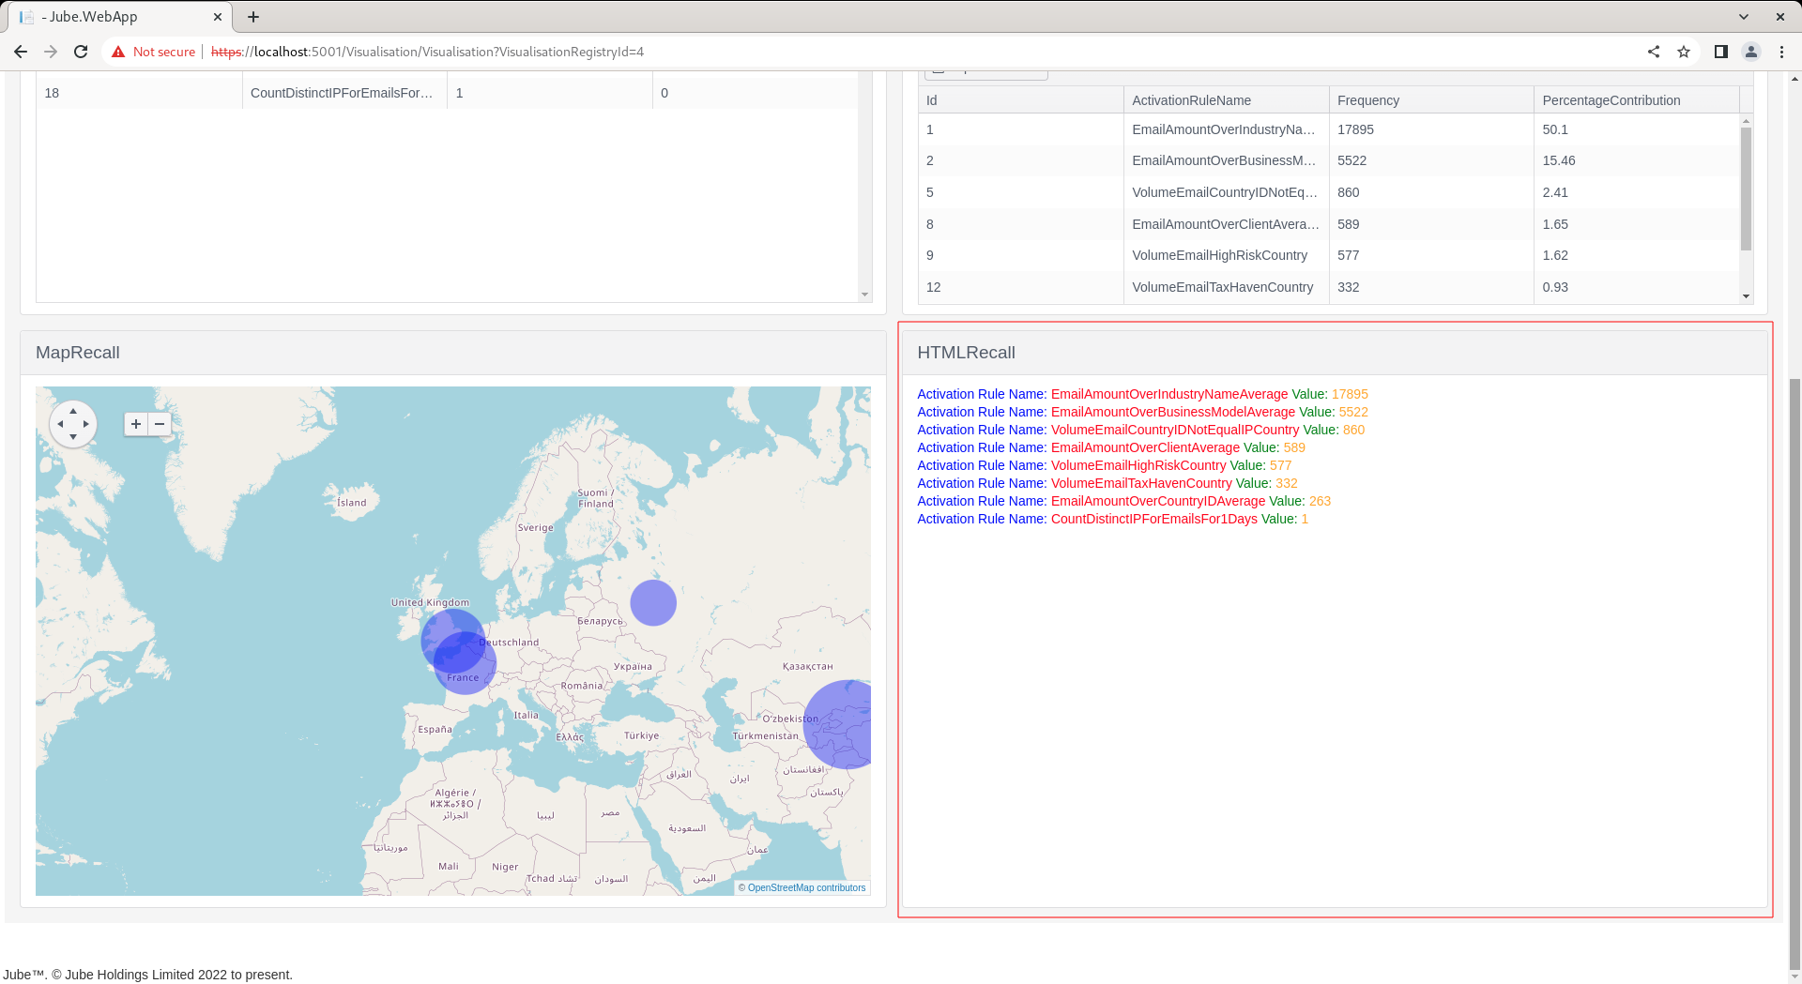Click scroll-down arrow of left grid
This screenshot has height=984, width=1802.
tap(864, 295)
